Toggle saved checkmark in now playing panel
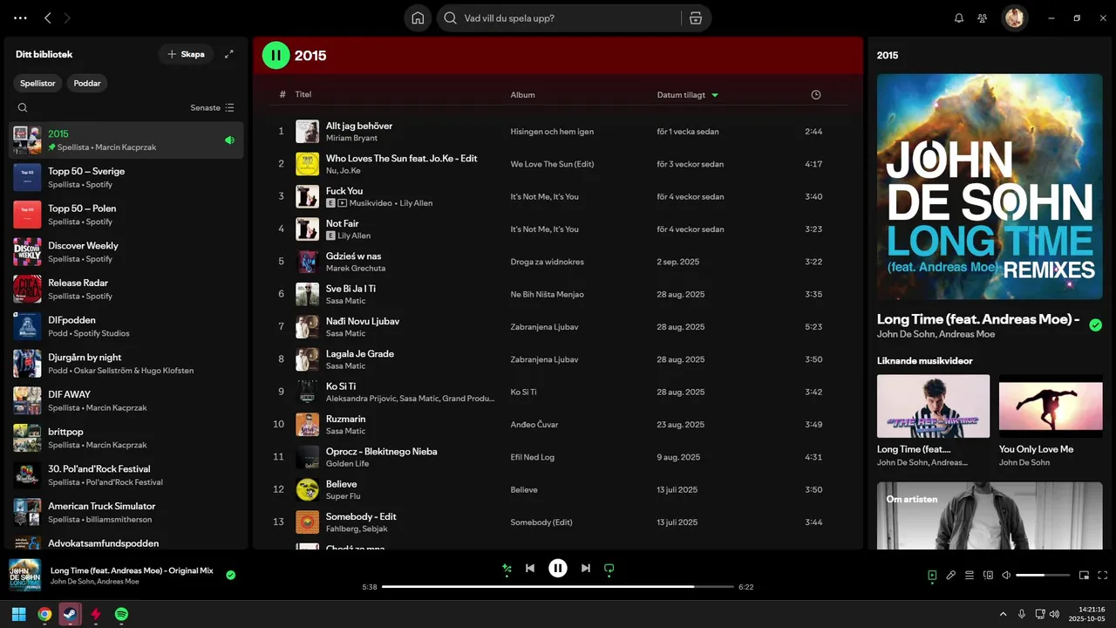 (1096, 325)
